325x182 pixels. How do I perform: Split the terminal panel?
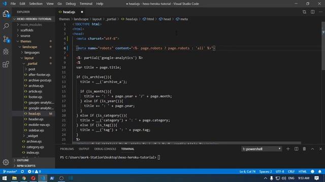tap(297, 149)
